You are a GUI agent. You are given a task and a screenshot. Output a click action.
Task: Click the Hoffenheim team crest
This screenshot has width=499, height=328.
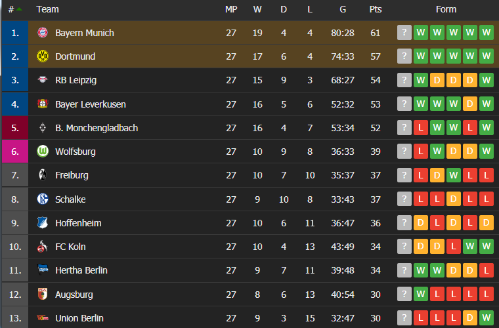tap(43, 223)
